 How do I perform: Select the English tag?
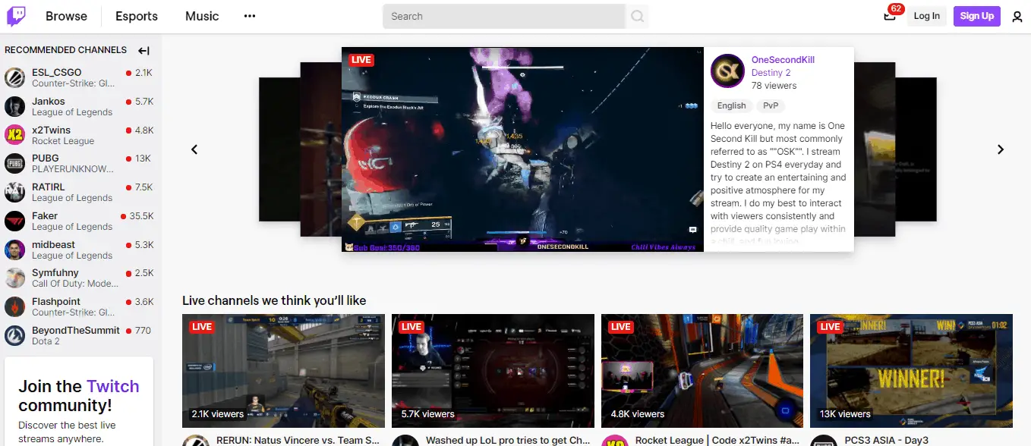pos(732,106)
